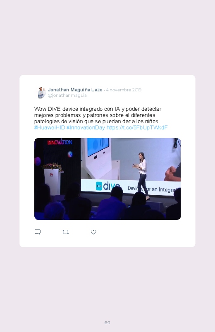Click the red INNOVATION sign in photo

(x=60, y=142)
